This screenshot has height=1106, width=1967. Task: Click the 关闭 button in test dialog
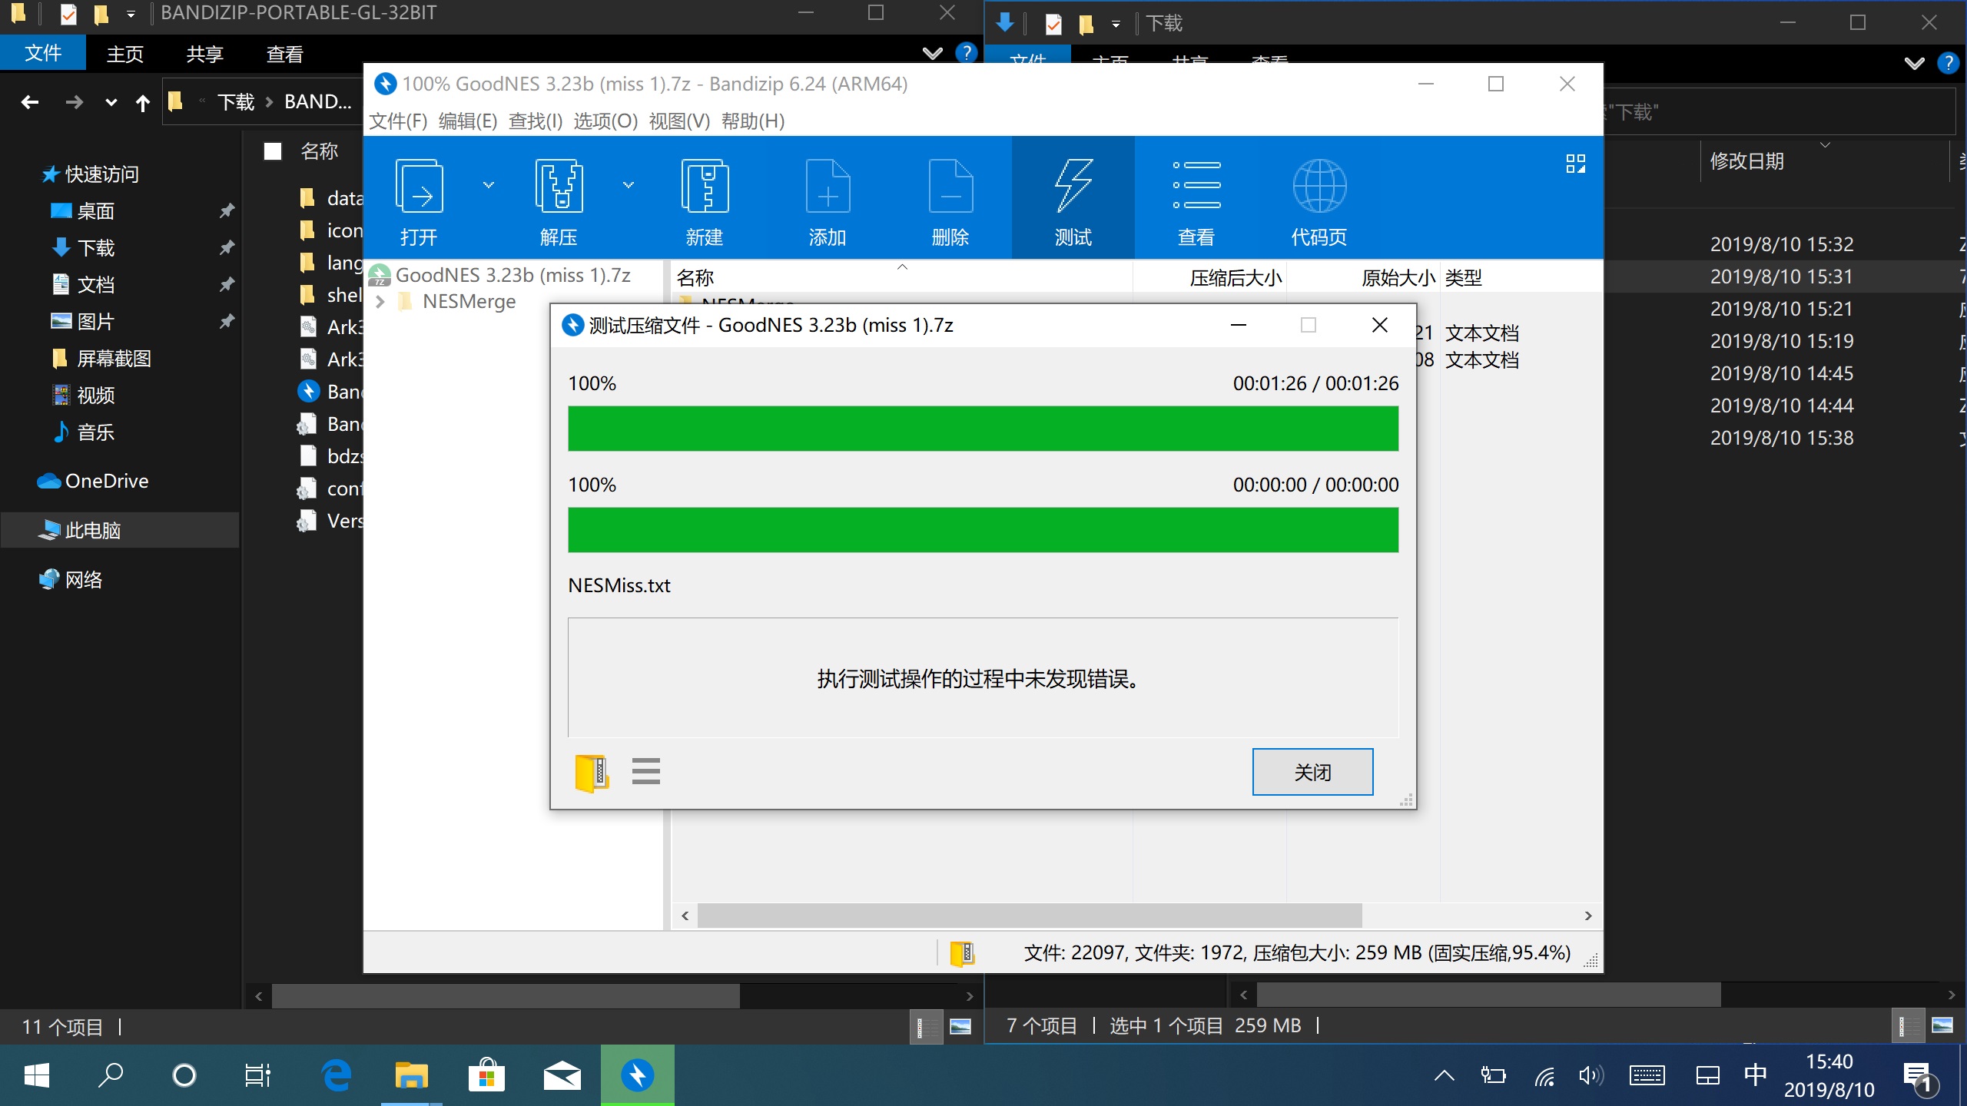pos(1312,772)
